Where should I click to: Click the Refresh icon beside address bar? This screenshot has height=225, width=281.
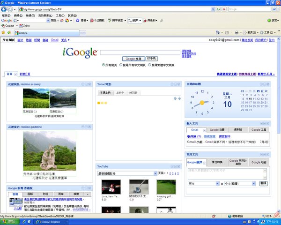tap(218, 9)
